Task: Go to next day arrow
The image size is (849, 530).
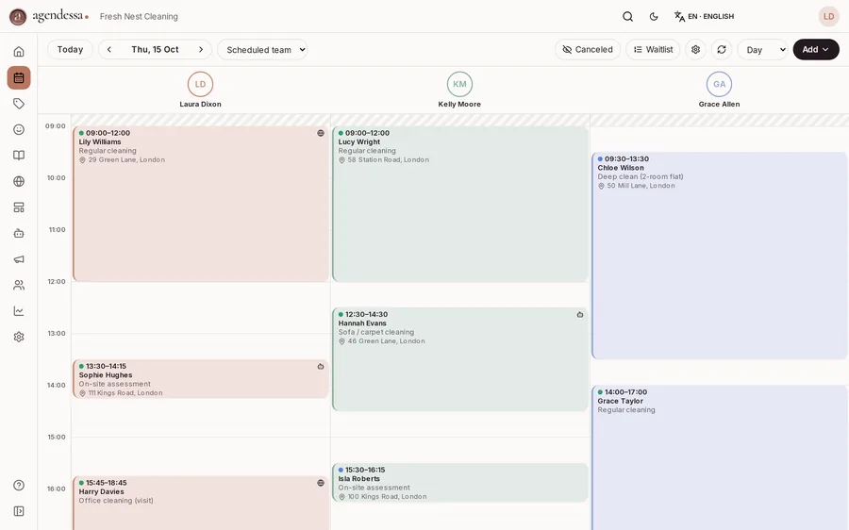Action: (x=201, y=49)
